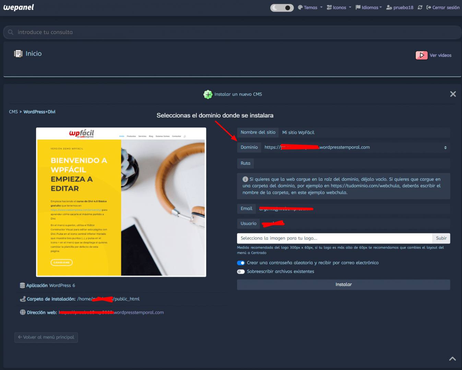Click Cerrar sesión to log out

(443, 8)
